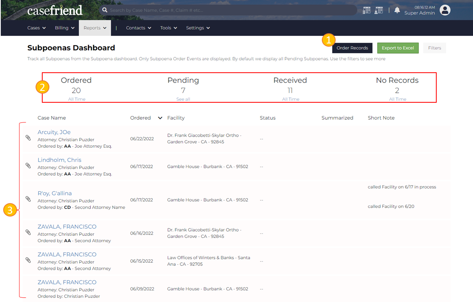Open the Super Admin user avatar

click(445, 10)
